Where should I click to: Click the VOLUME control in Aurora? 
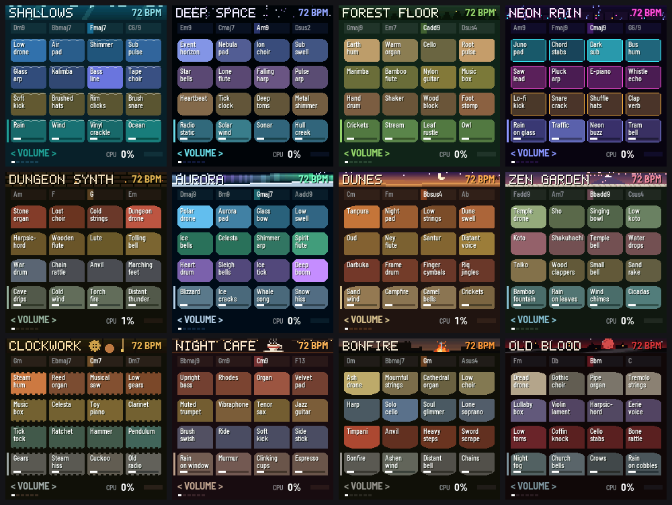[200, 320]
